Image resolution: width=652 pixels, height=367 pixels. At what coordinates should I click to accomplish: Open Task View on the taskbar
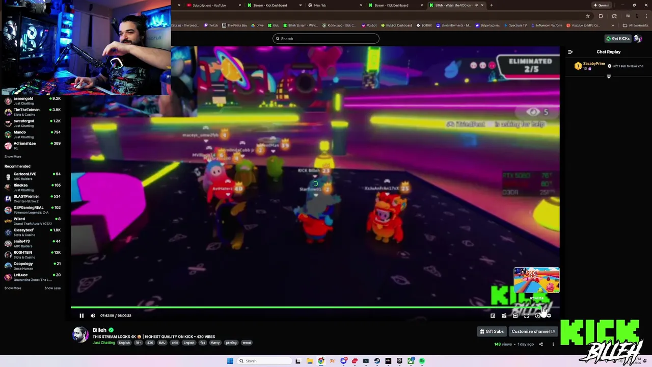point(298,361)
